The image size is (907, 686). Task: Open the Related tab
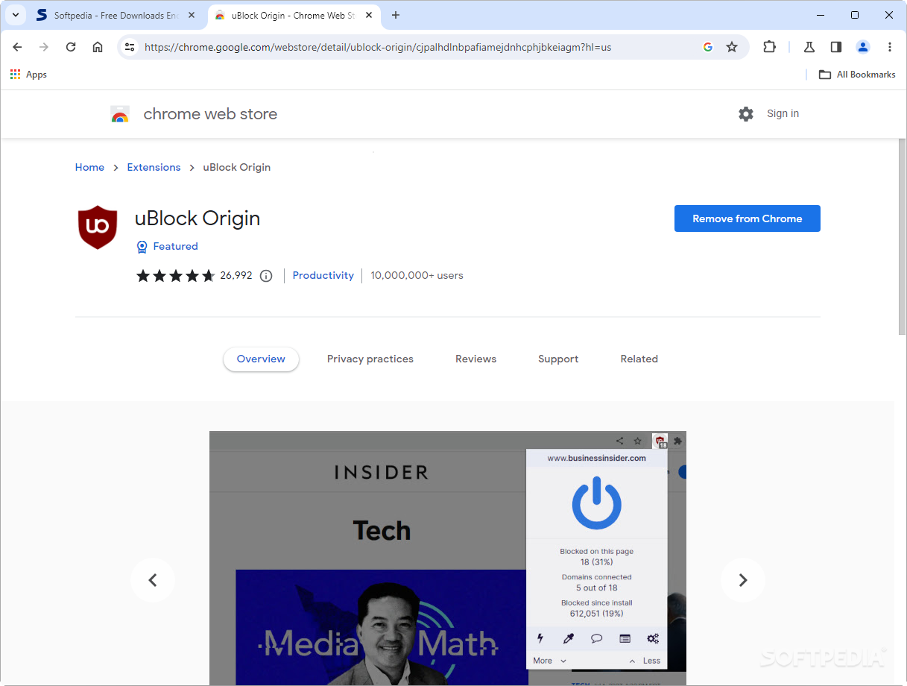pyautogui.click(x=639, y=359)
